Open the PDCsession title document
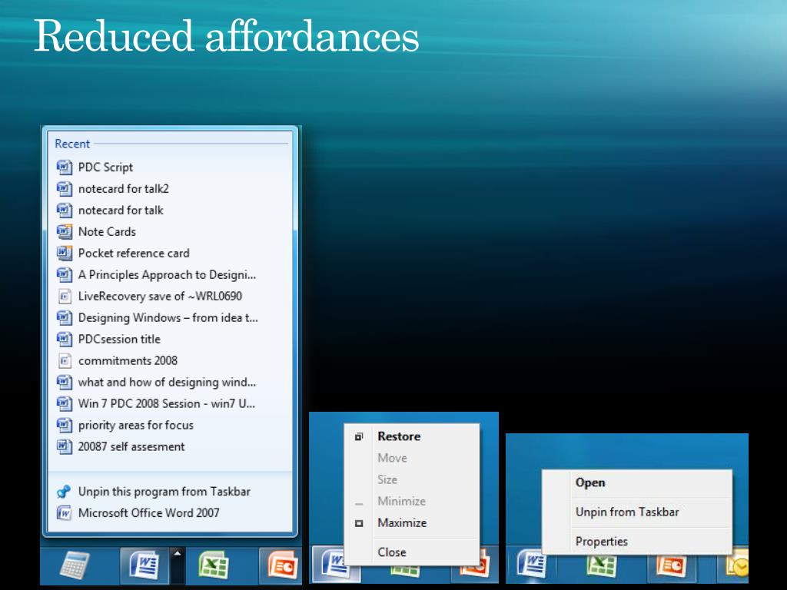787x590 pixels. tap(170, 339)
